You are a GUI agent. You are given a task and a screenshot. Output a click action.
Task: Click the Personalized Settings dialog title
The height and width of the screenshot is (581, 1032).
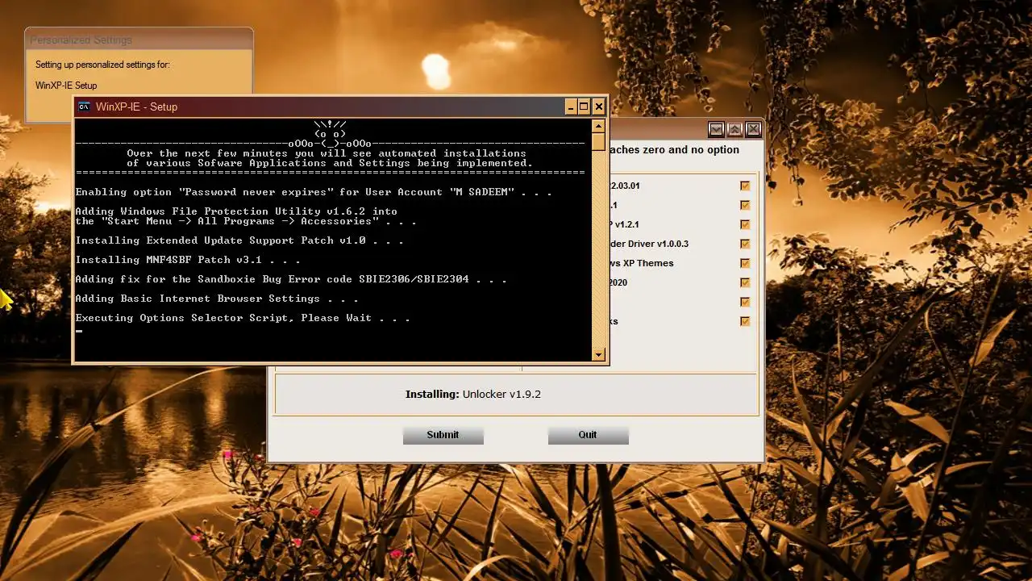pyautogui.click(x=81, y=40)
